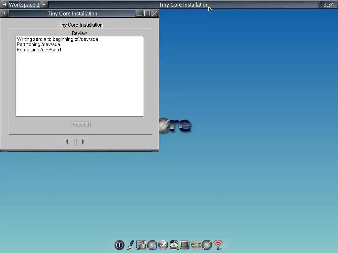Click the line 'Partitioning /dev/sda'

[38, 44]
